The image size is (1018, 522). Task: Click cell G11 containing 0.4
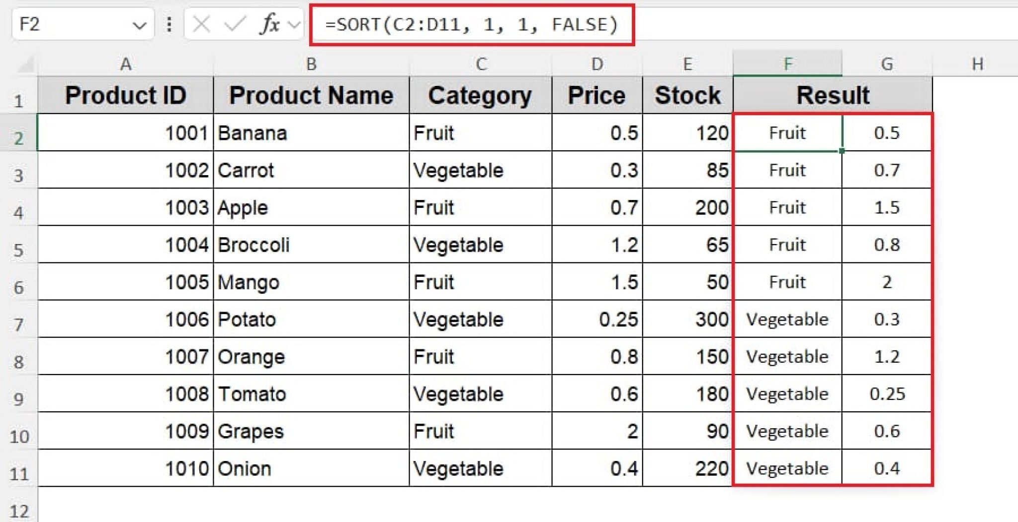[x=887, y=467]
